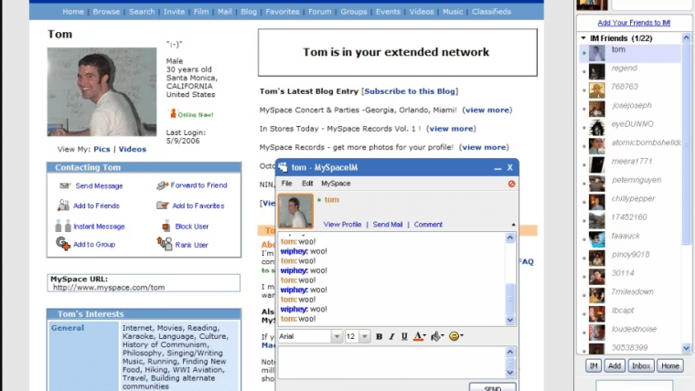695x391 pixels.
Task: Select regend in the IM Friends list
Action: point(630,71)
